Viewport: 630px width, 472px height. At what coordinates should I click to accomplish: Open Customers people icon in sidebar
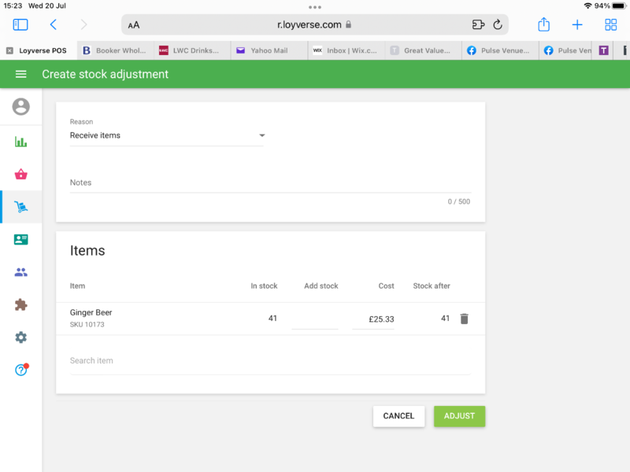tap(21, 272)
